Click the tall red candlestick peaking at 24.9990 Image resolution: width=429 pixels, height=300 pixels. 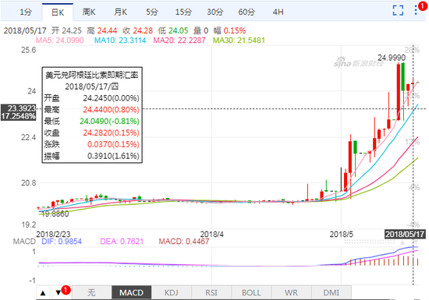399,91
